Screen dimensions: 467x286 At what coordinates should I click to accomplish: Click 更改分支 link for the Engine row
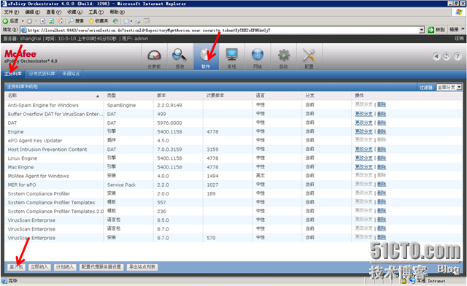point(363,131)
